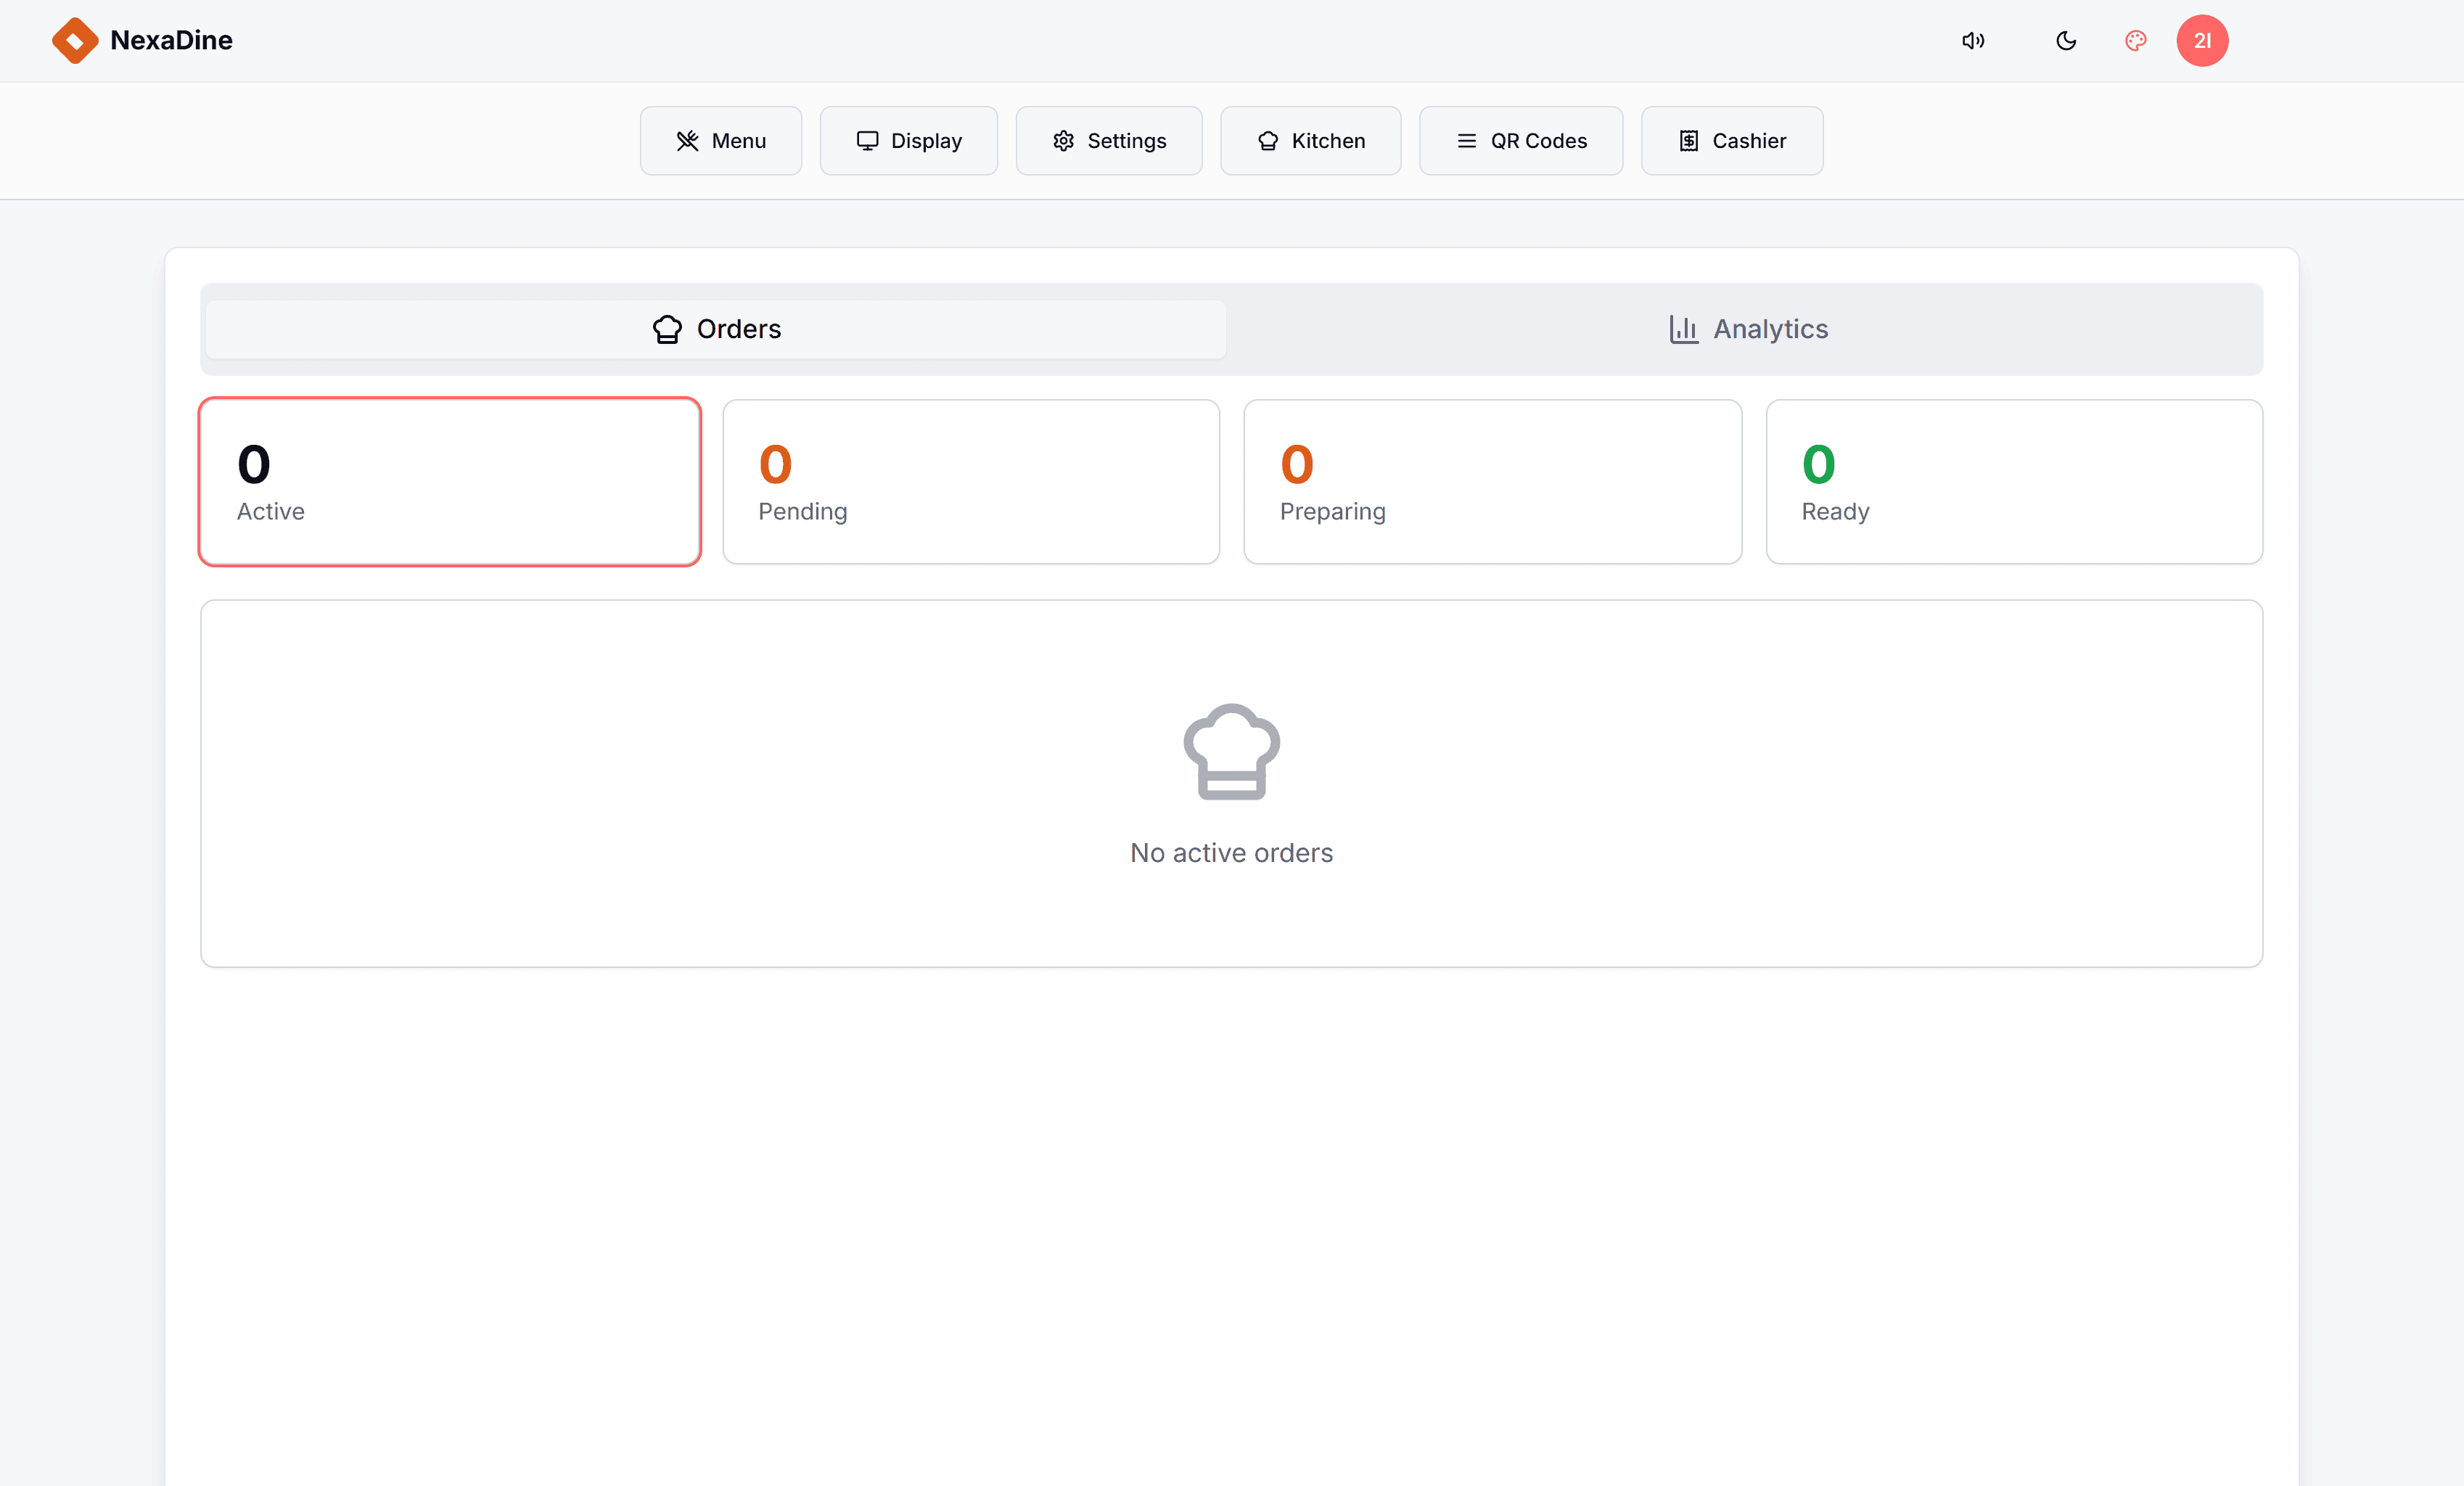Filter orders by the Pending card
Viewport: 2464px width, 1486px height.
coord(971,482)
